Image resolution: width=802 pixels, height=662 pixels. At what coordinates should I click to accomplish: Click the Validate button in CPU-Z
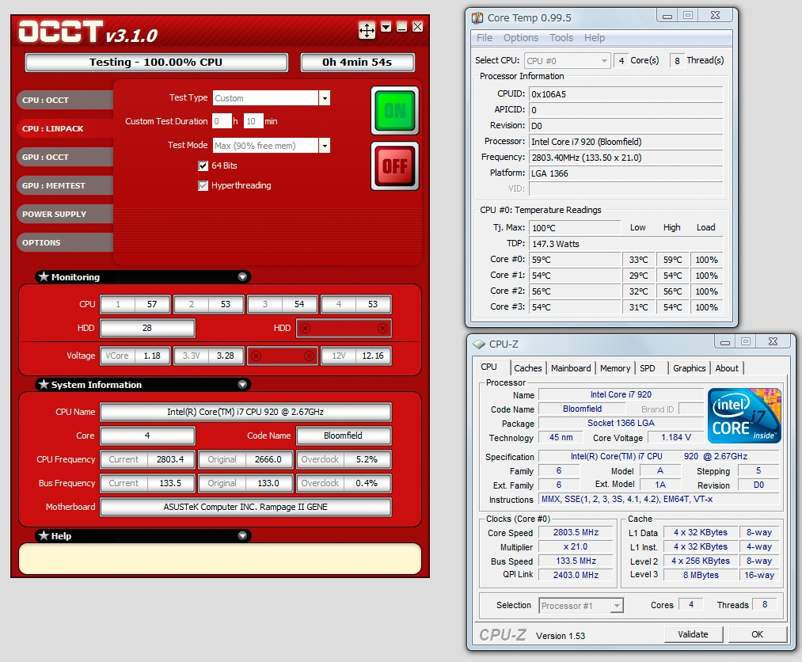point(693,634)
